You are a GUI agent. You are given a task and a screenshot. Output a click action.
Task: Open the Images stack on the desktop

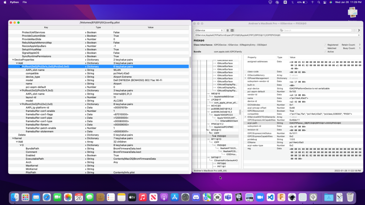pyautogui.click(x=353, y=13)
